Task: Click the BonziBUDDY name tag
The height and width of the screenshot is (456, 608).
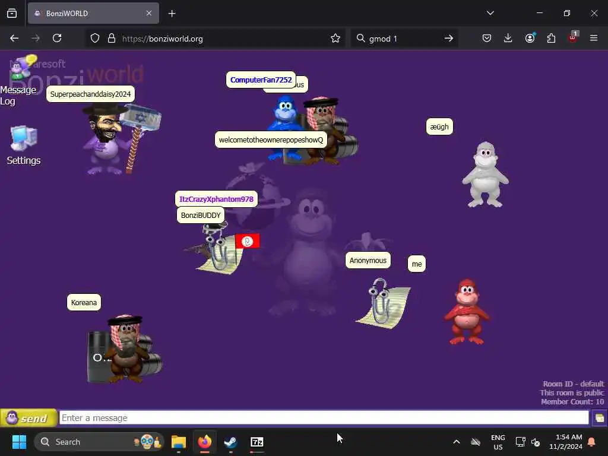Action: click(201, 216)
